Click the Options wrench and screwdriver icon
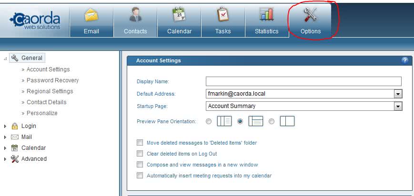 pos(311,15)
